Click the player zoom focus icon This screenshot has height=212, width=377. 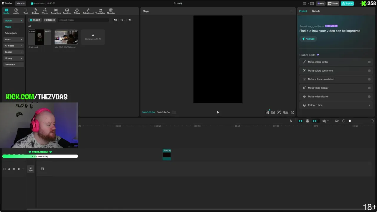279,112
